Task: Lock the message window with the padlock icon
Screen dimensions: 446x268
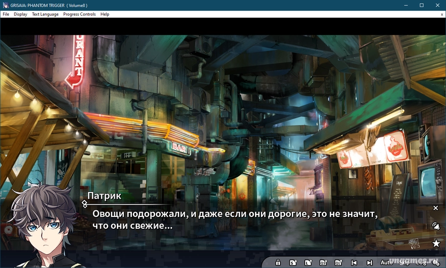Action: pos(278,263)
